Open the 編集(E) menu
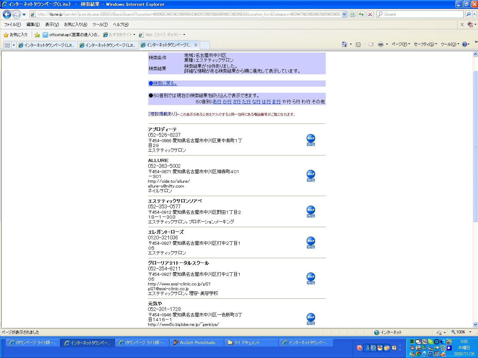 (33, 25)
